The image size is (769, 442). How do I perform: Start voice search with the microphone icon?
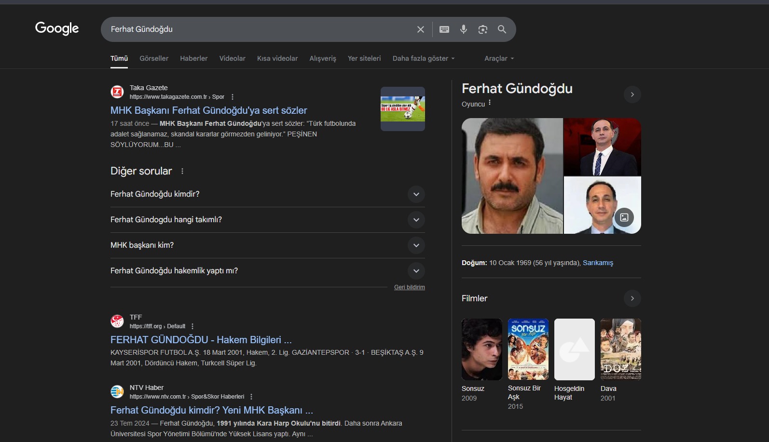click(x=464, y=29)
